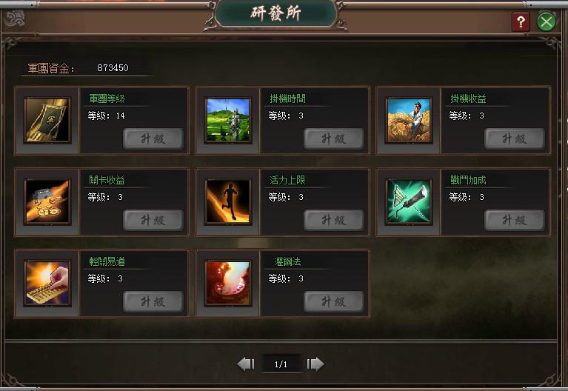
Task: Open help with the red question mark
Action: [521, 21]
